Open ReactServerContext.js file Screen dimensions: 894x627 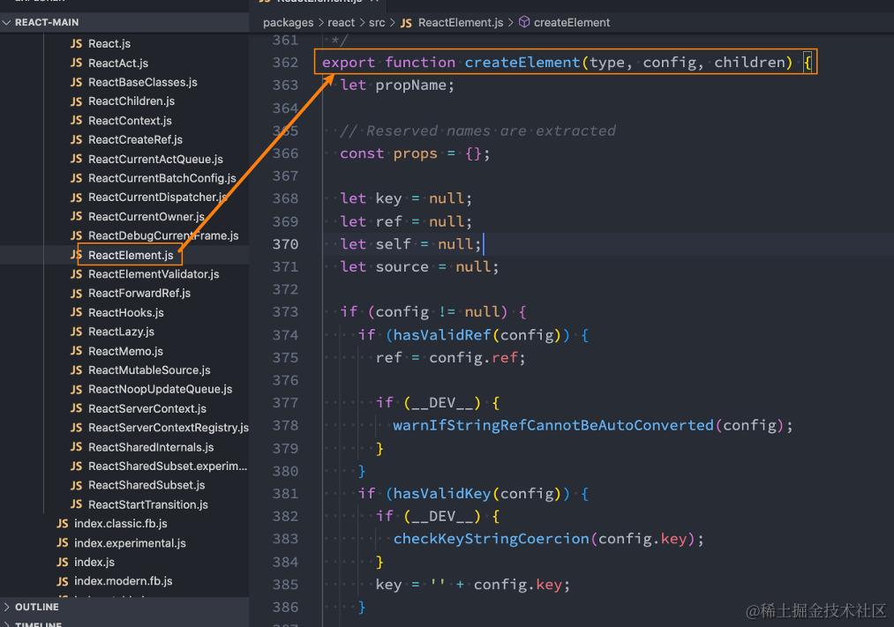[x=147, y=409]
